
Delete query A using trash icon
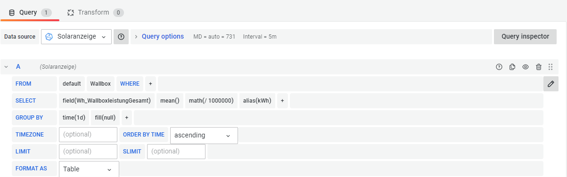[539, 67]
